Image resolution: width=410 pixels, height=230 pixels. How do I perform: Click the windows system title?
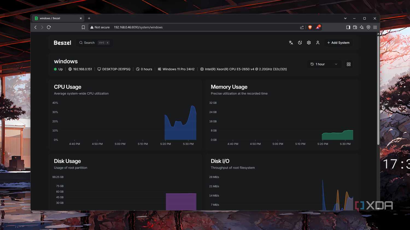pos(66,61)
